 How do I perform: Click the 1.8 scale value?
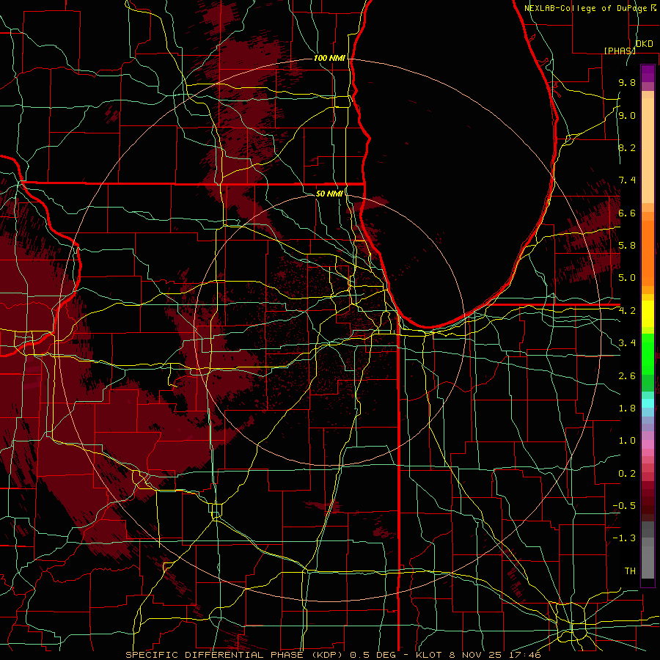click(627, 408)
